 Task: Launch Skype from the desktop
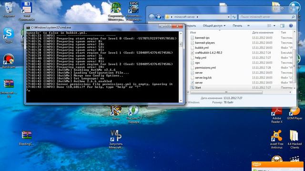click(x=9, y=35)
